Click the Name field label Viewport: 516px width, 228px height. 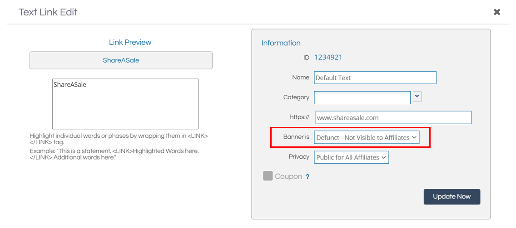coord(301,78)
